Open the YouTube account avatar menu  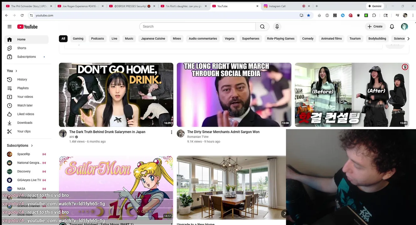tap(404, 27)
